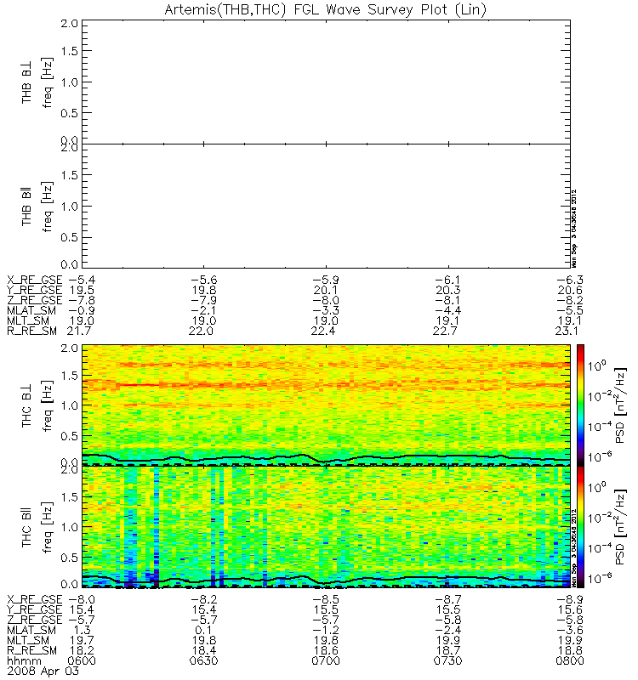Click the '0730' time tick label
638x680 pixels.
[x=448, y=661]
